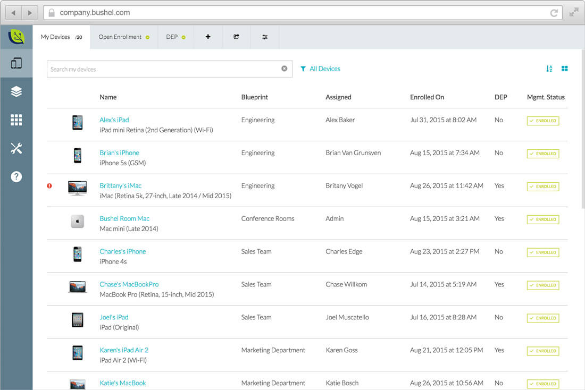Click the sort A-Z icon

point(549,69)
